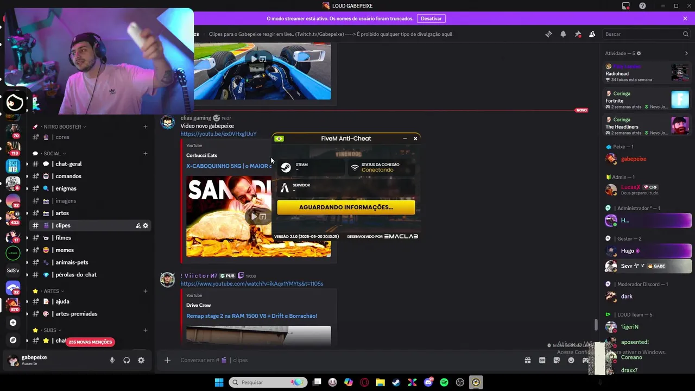Viewport: 695px width, 391px height.
Task: Click Desativar streamer mode button
Action: [x=431, y=18]
